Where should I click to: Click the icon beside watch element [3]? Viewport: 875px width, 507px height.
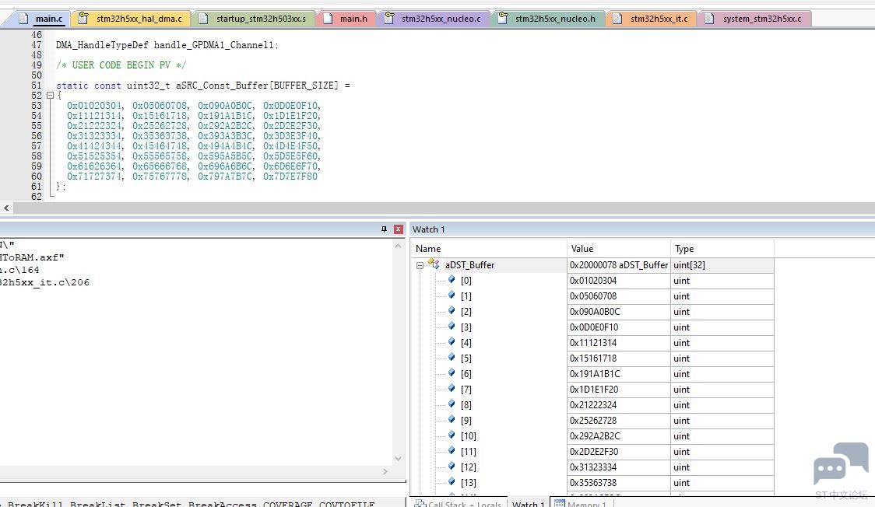(x=452, y=327)
